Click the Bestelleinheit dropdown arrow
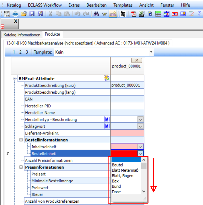 pos(140,153)
